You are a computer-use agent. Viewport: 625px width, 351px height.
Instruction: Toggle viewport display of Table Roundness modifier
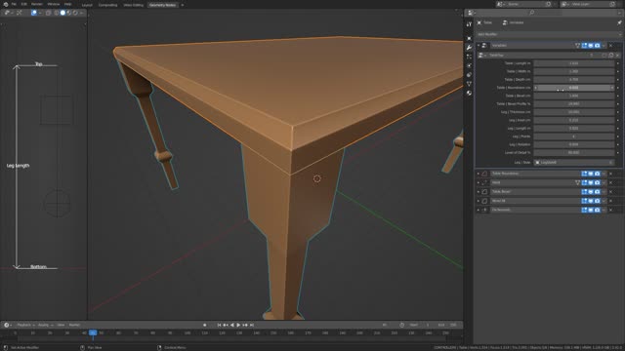click(591, 174)
